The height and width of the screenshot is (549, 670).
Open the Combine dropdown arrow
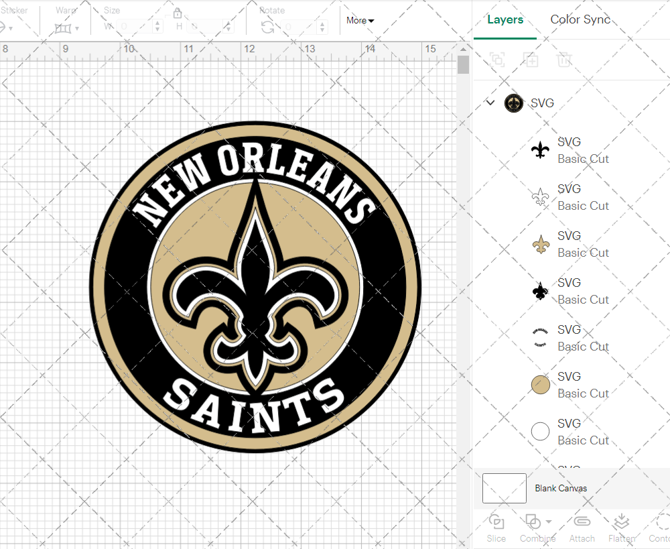[549, 522]
